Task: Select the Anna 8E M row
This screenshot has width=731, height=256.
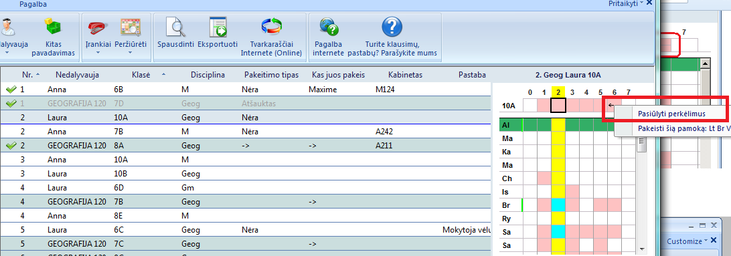Action: pyautogui.click(x=246, y=216)
